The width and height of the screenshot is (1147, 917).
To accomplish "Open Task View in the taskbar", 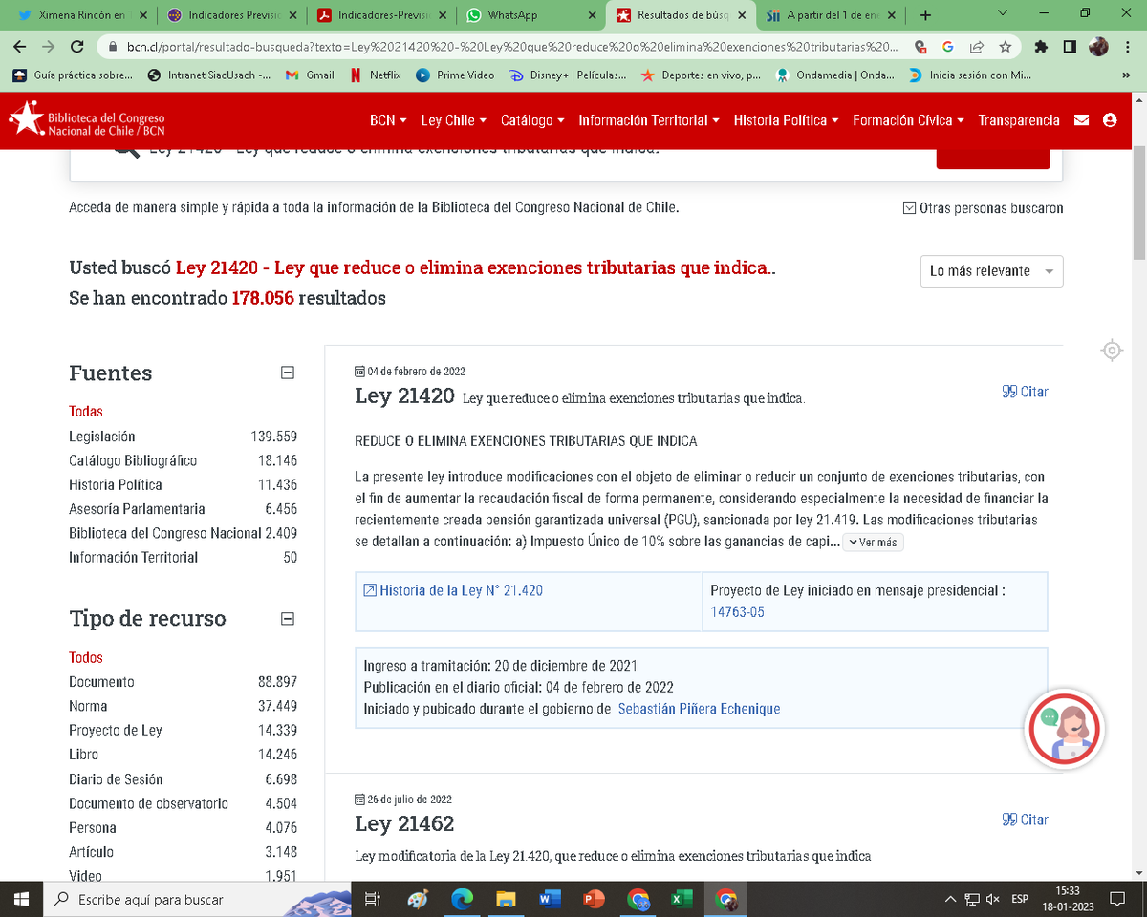I will (x=373, y=899).
